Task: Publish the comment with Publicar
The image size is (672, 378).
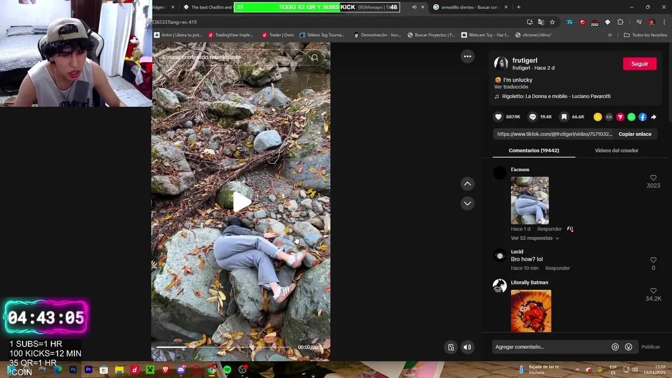Action: [x=650, y=347]
